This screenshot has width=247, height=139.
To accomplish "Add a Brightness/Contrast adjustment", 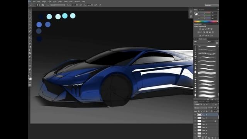I will coord(200,29).
